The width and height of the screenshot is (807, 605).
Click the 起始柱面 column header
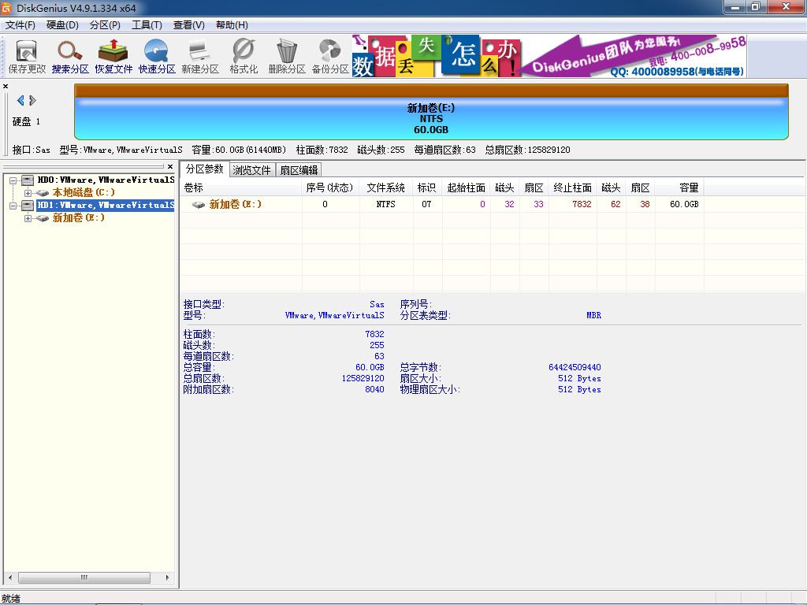[x=466, y=187]
